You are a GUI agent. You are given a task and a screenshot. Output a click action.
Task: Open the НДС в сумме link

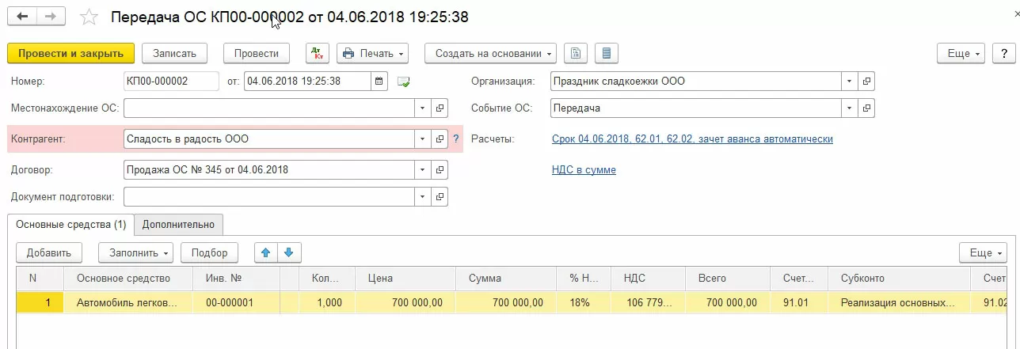(584, 170)
